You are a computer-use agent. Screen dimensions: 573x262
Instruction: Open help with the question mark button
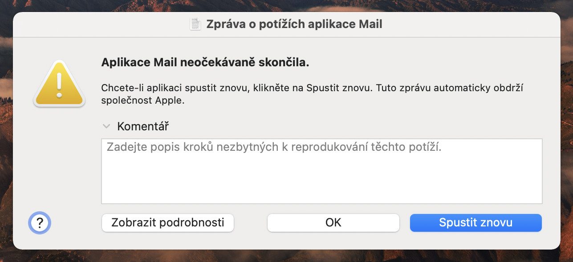pos(40,223)
